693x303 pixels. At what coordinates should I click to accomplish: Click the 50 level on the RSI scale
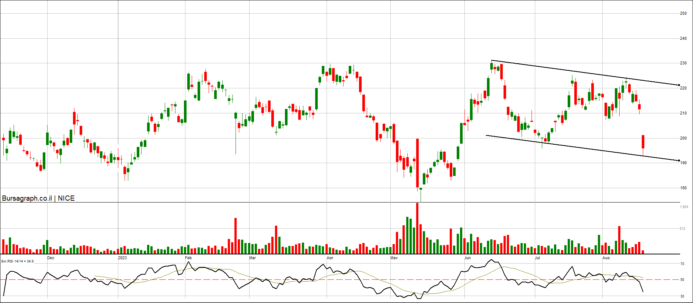(x=682, y=280)
